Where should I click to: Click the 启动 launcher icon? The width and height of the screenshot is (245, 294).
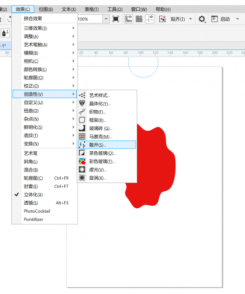[214, 19]
